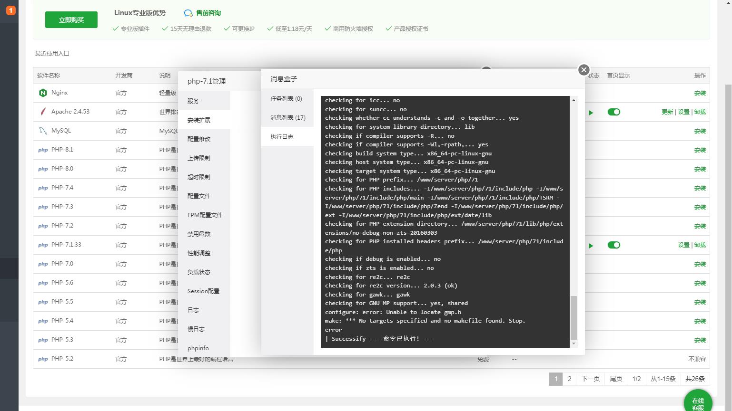The width and height of the screenshot is (732, 411).
Task: Click the 售前咨询 link
Action: 208,13
